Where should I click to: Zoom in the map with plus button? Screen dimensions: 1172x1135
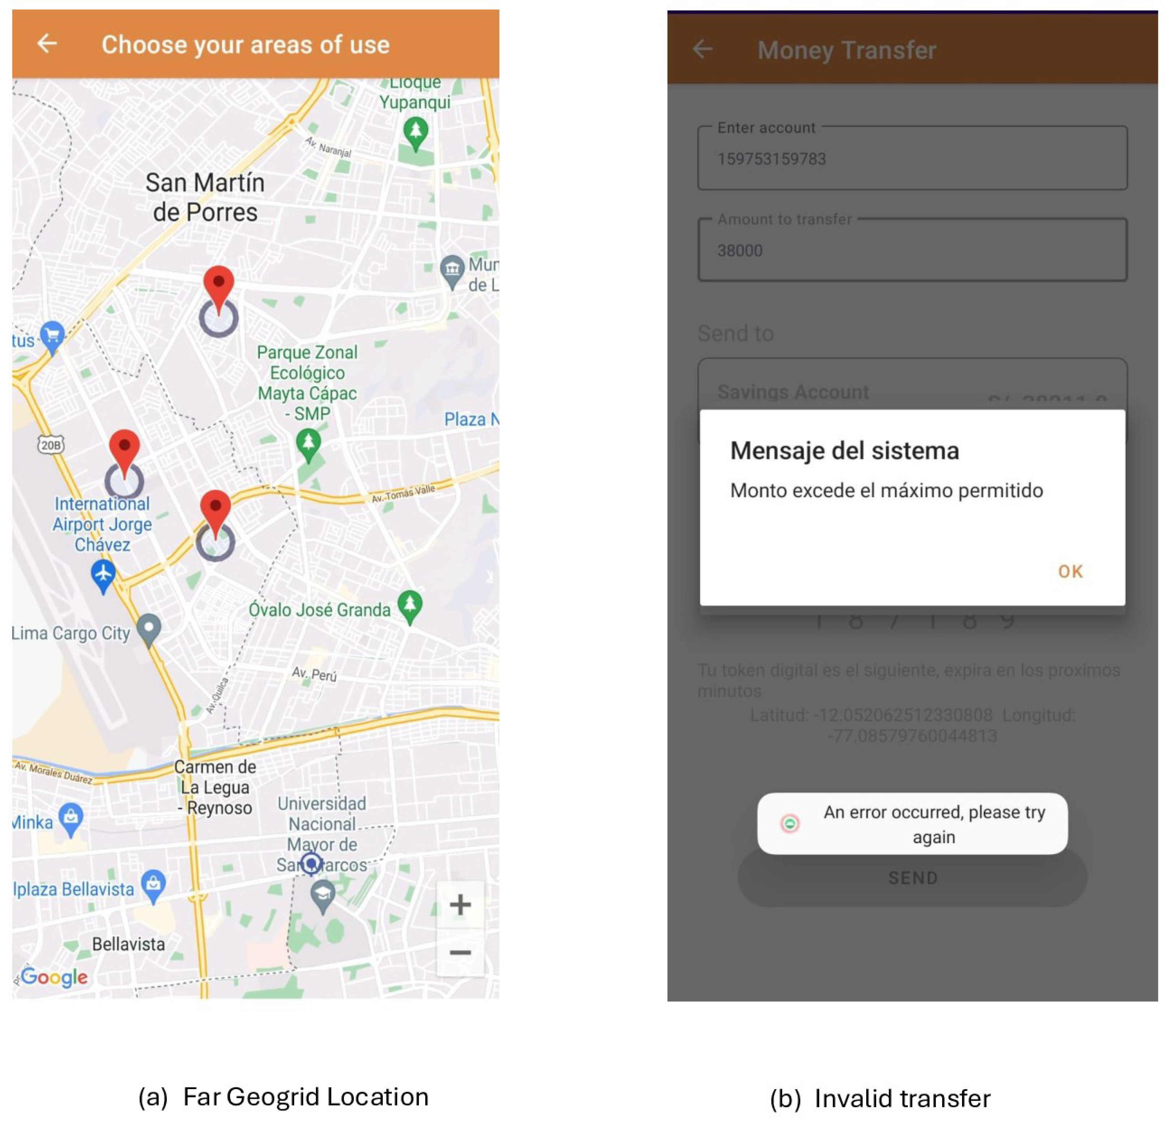(x=460, y=904)
